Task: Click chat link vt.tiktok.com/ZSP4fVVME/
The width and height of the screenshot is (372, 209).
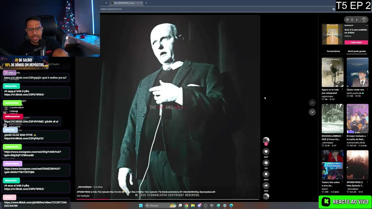Action: coord(24,122)
